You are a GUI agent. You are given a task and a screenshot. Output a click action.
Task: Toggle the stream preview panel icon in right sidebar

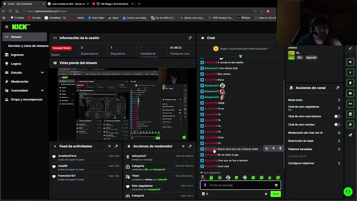[x=350, y=62]
